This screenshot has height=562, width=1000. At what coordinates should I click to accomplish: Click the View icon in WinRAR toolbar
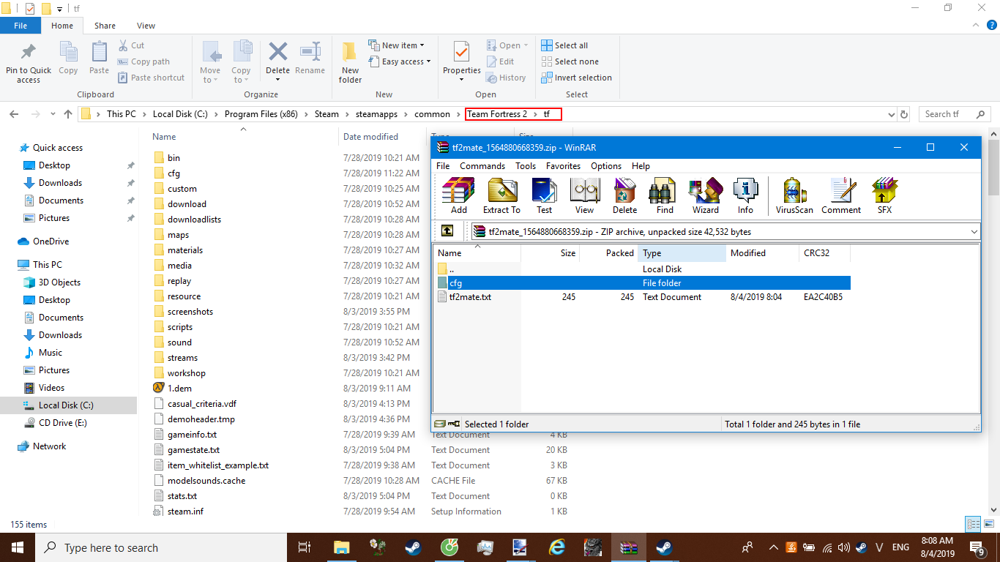point(584,195)
